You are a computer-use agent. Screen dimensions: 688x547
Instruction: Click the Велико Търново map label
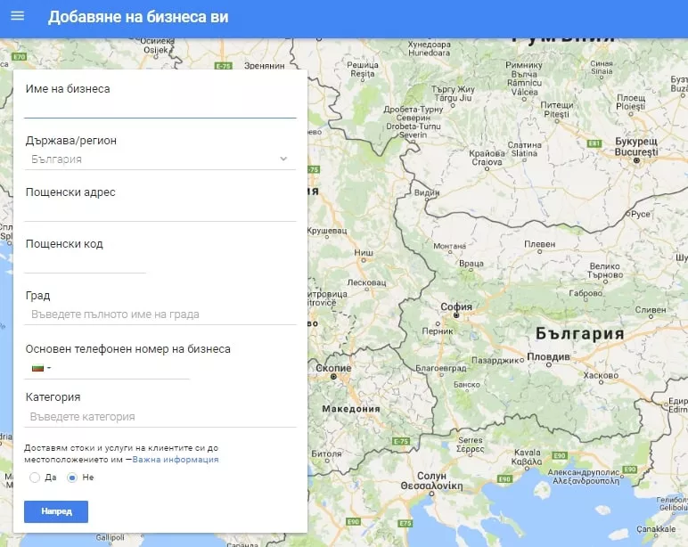tap(605, 270)
